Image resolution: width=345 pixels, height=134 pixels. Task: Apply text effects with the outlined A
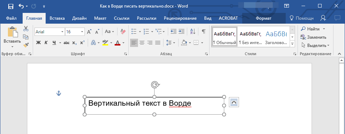click(x=93, y=43)
